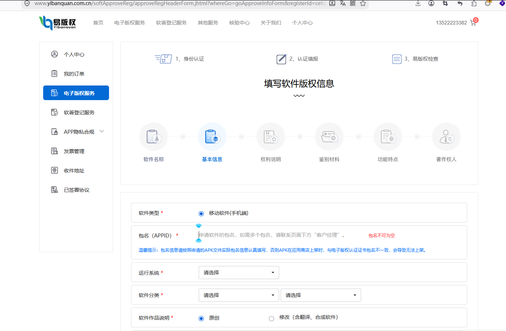Open 软著登记服务 in the sidebar
The height and width of the screenshot is (331, 506).
(x=76, y=113)
